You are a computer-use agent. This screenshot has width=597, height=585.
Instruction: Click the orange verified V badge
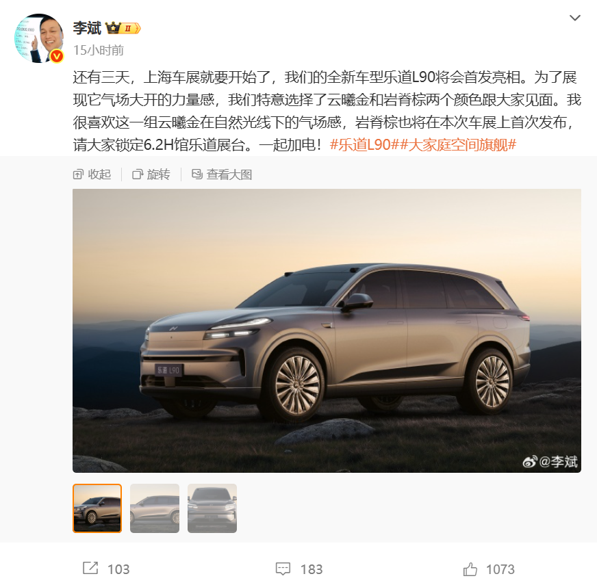[57, 56]
